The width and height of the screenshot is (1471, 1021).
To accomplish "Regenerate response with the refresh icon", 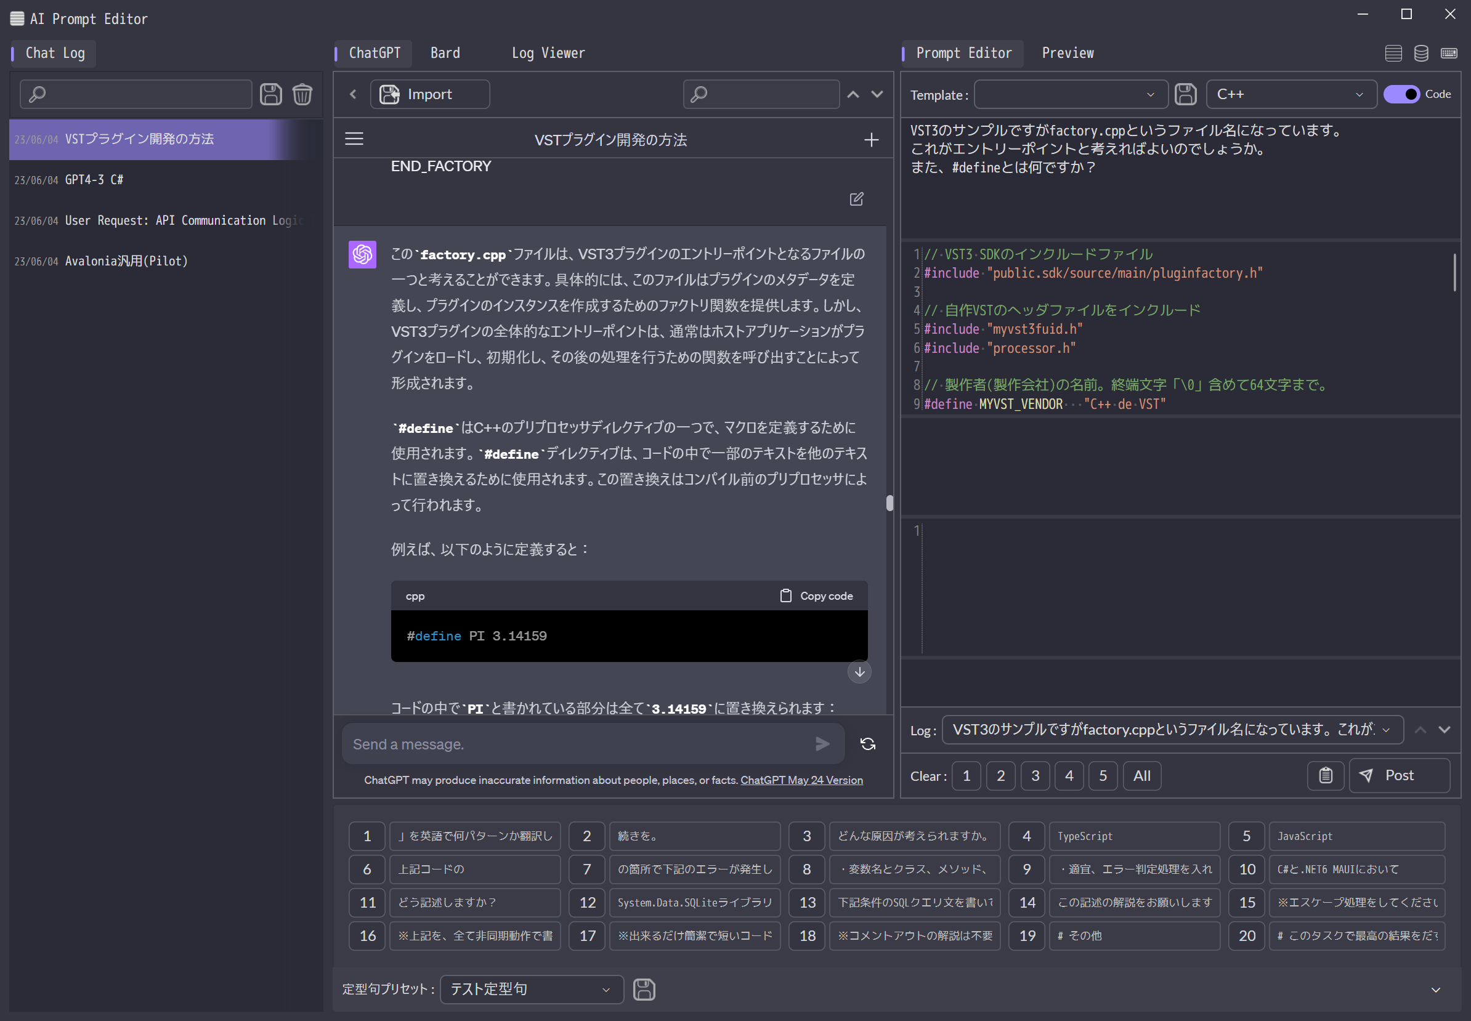I will tap(867, 743).
